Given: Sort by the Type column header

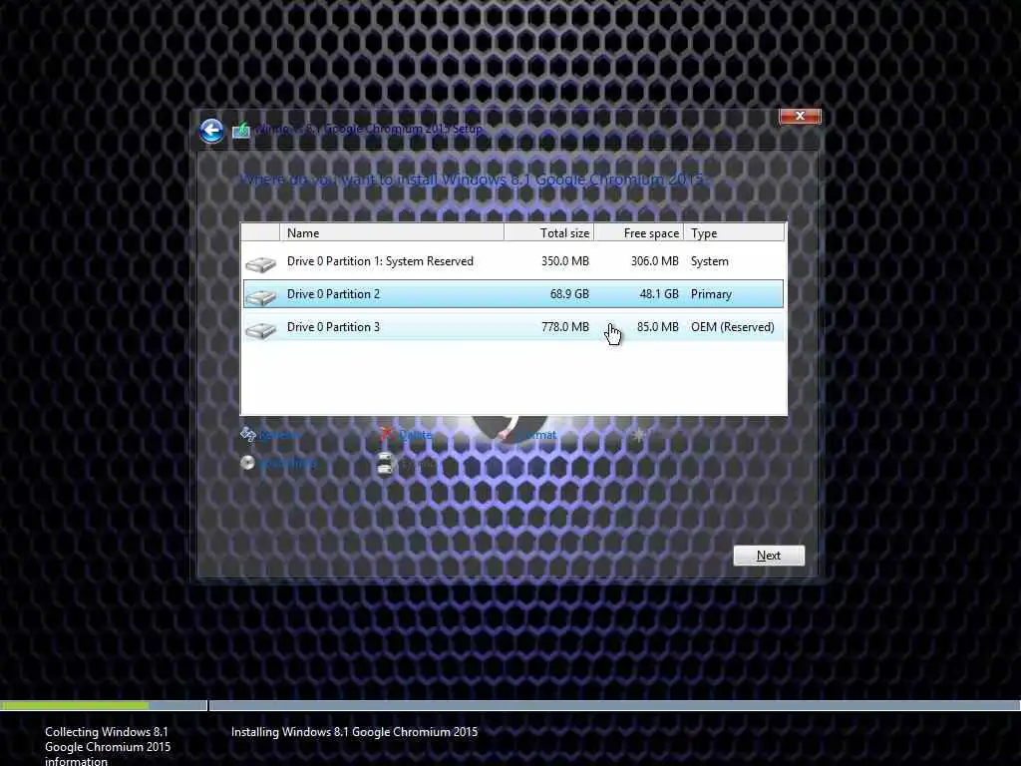Looking at the screenshot, I should (735, 232).
